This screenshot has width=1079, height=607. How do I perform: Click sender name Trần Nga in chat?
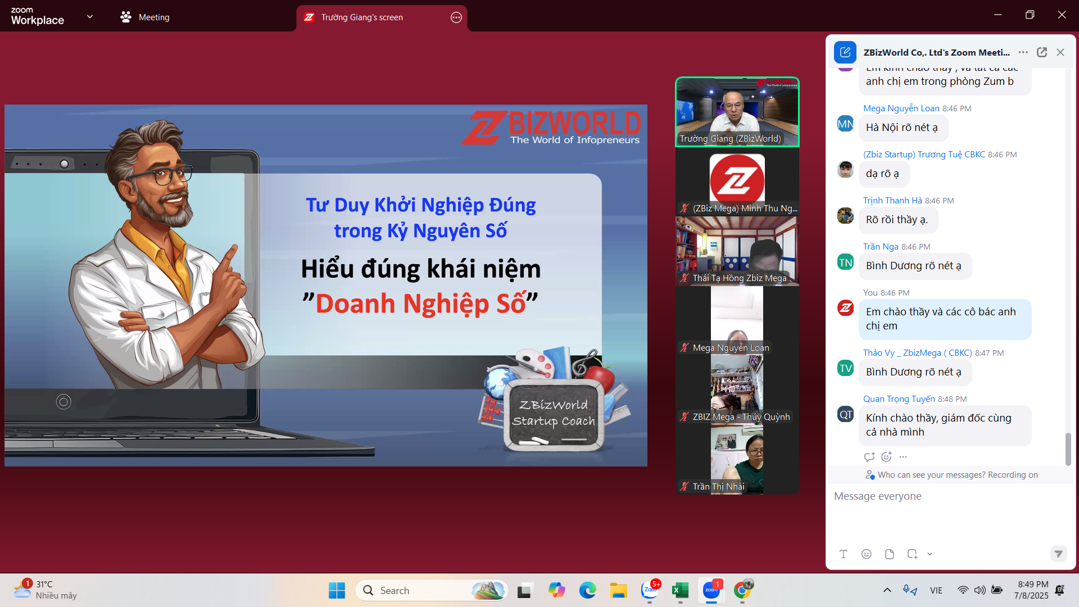[x=881, y=247]
